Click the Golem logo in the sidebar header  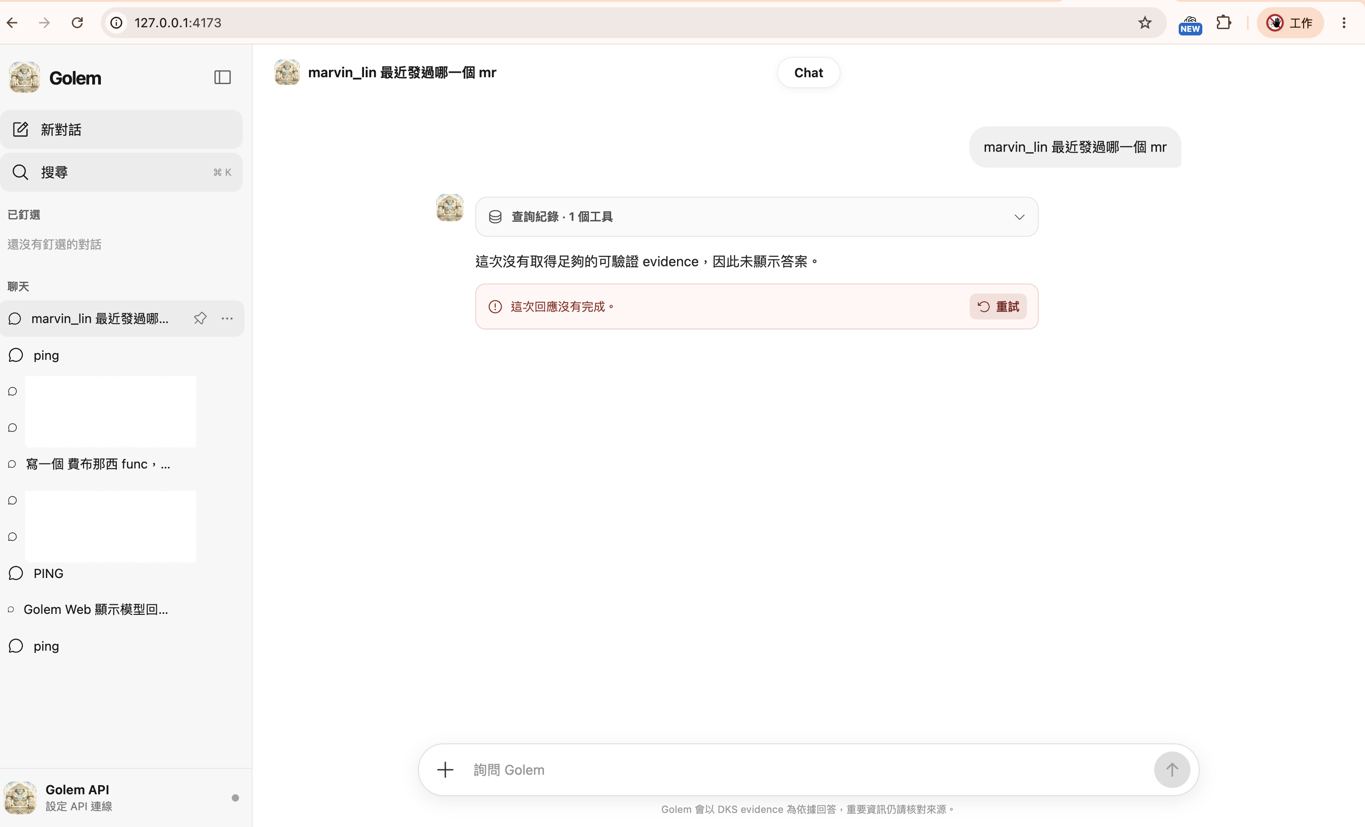tap(25, 78)
